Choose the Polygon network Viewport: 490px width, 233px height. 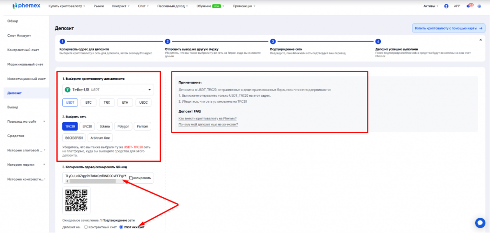click(x=123, y=127)
